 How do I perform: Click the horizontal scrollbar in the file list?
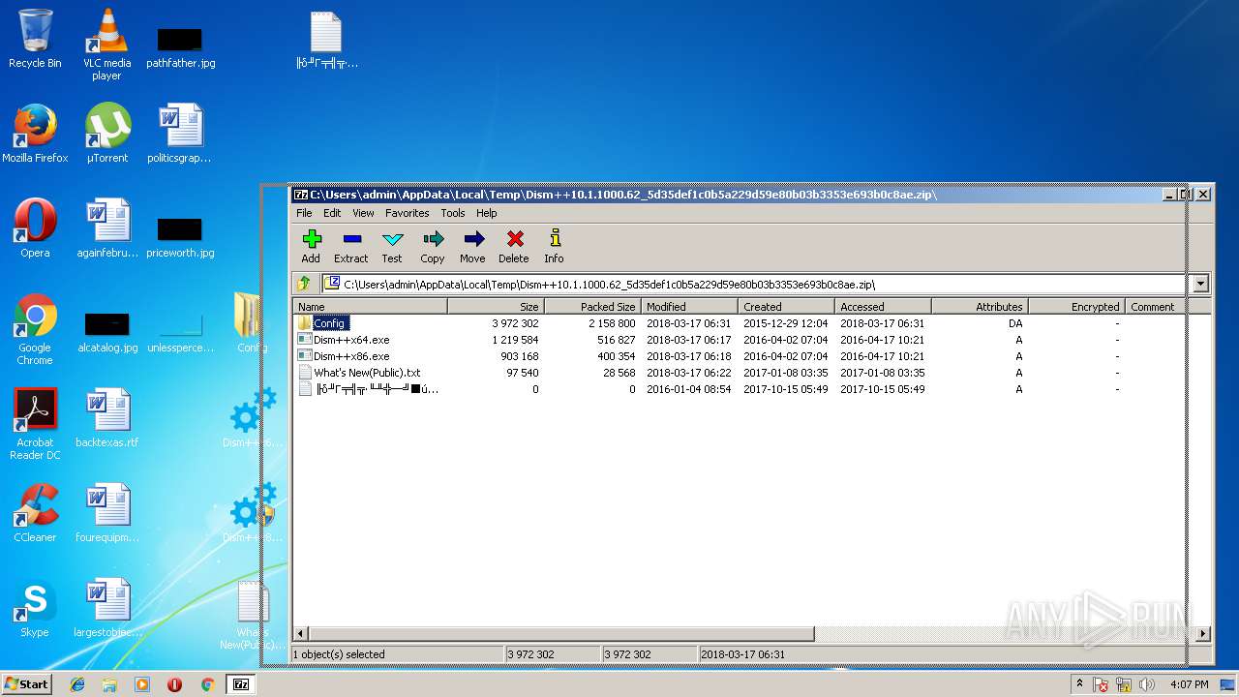561,634
